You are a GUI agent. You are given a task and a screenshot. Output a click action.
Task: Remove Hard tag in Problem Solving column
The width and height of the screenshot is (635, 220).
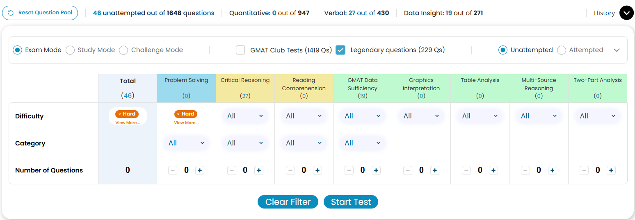tap(178, 114)
